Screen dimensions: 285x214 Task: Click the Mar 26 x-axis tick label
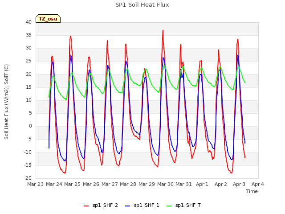[x=91, y=184]
